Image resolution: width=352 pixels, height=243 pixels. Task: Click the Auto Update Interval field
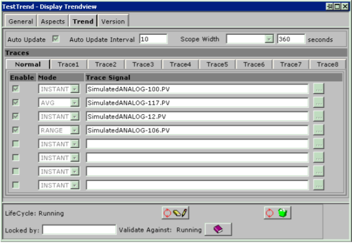[x=153, y=39]
